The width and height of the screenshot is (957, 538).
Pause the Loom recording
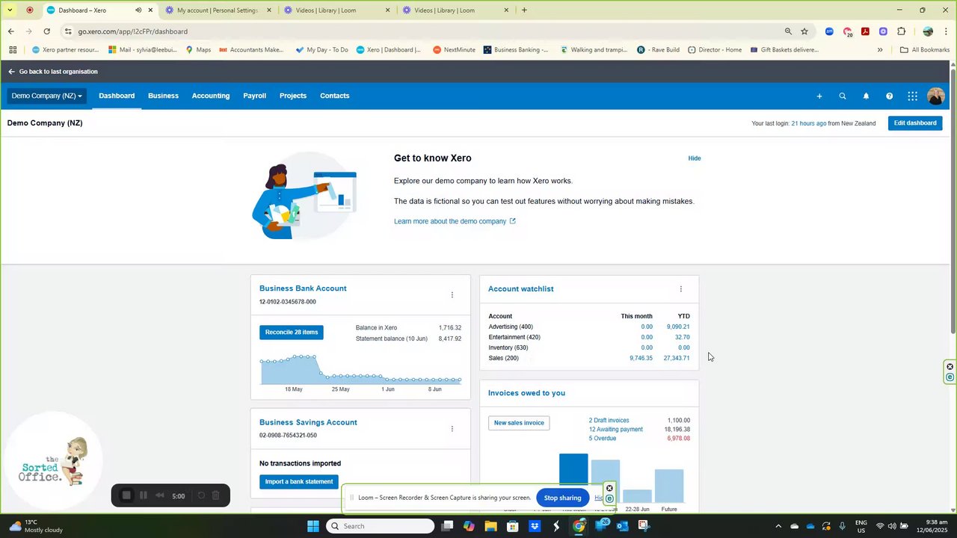(x=144, y=495)
